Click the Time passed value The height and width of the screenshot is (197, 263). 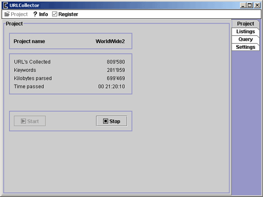click(x=112, y=87)
